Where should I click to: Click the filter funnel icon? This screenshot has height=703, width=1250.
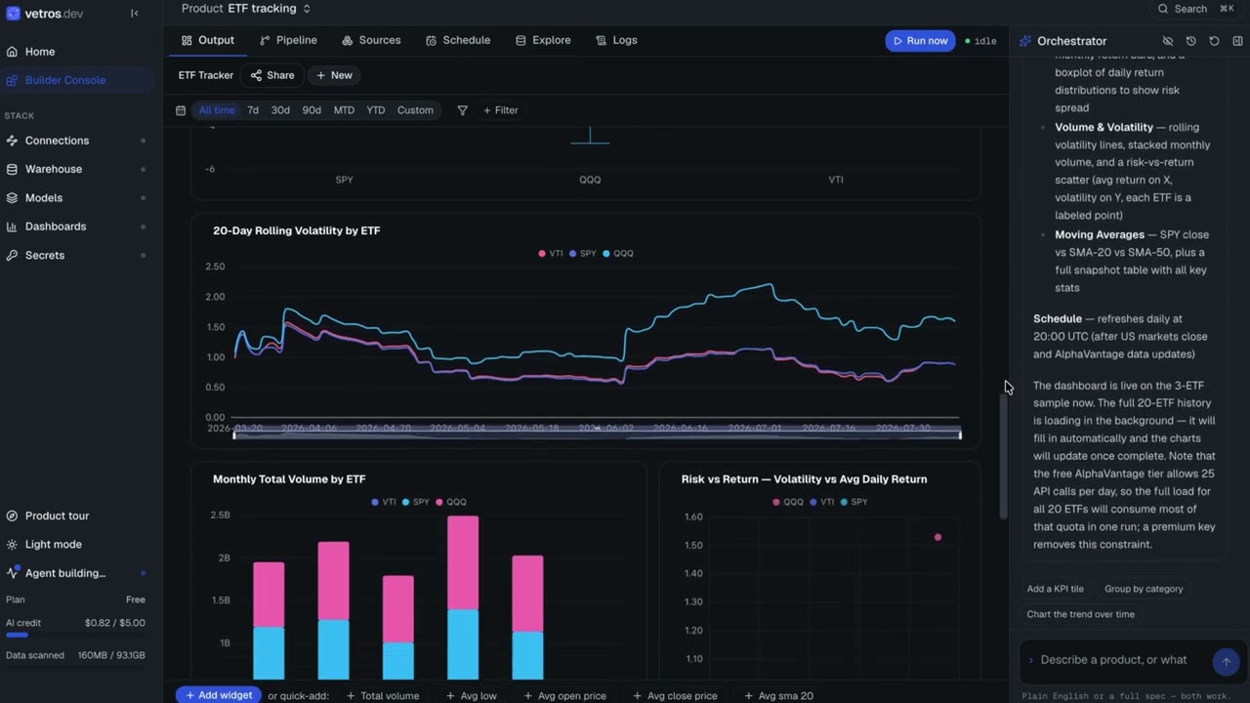[463, 110]
